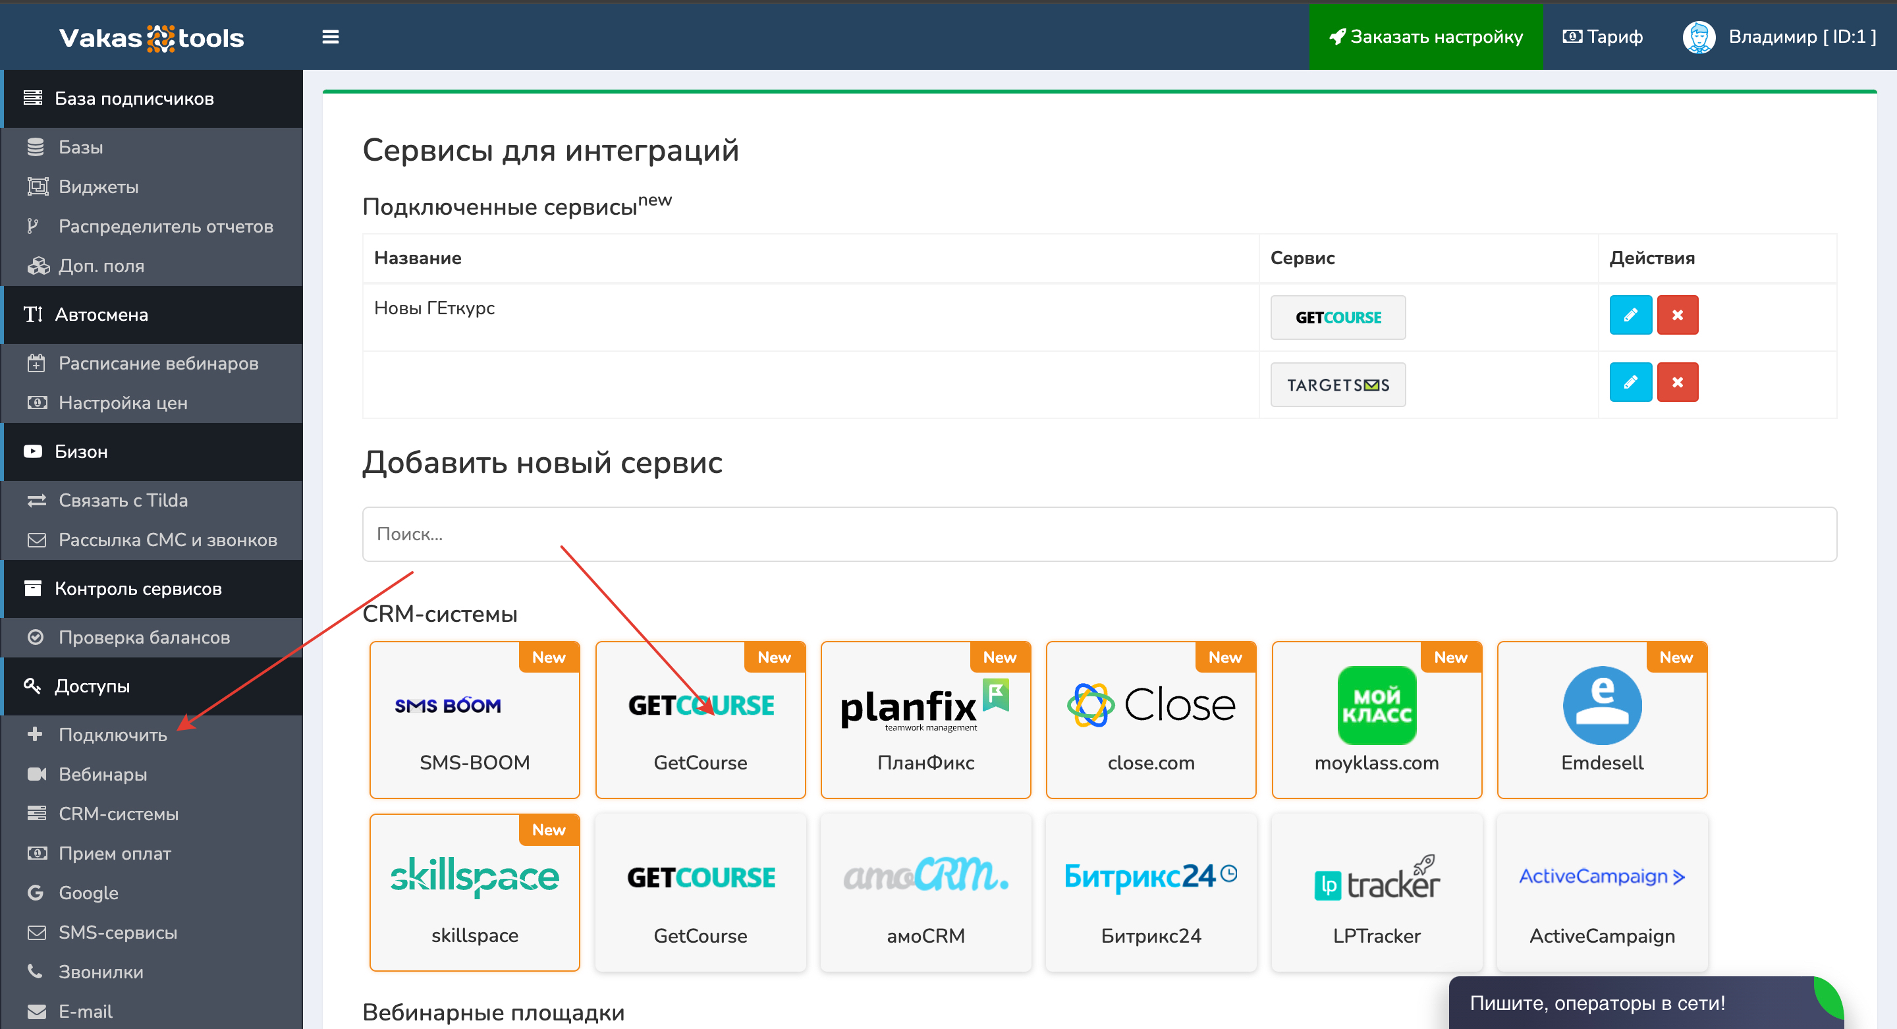Image resolution: width=1897 pixels, height=1029 pixels.
Task: Expand the База подписчиков sidebar section
Action: (x=134, y=99)
